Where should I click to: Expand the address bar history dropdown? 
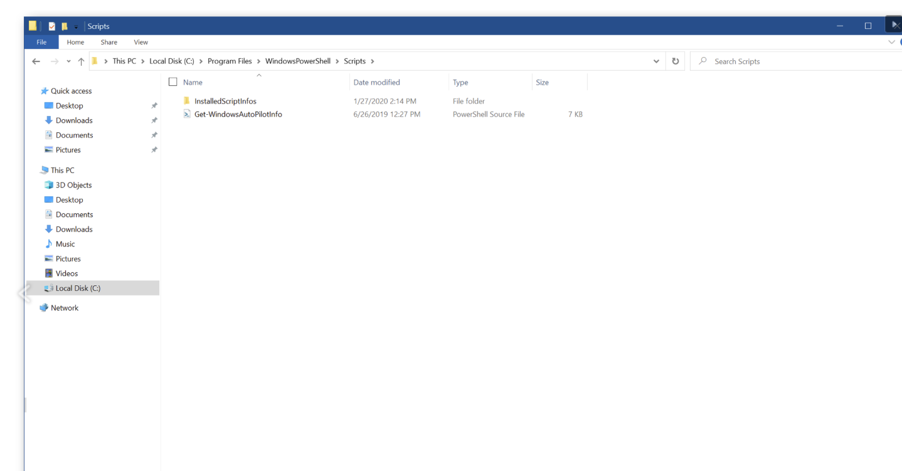point(656,61)
